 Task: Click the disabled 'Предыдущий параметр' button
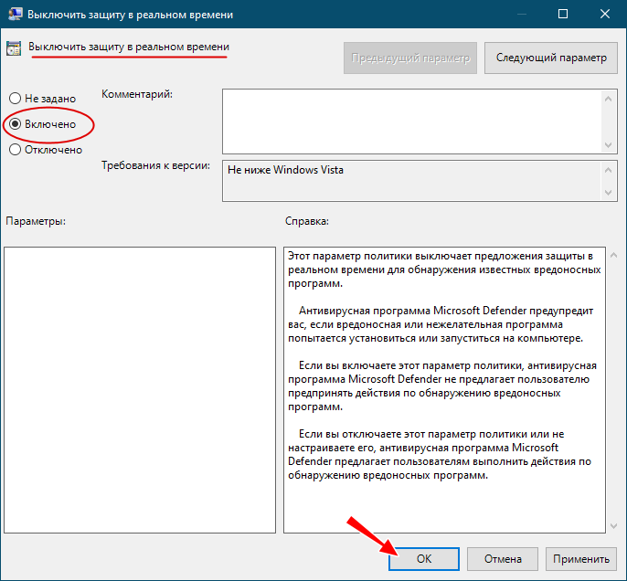(x=410, y=58)
